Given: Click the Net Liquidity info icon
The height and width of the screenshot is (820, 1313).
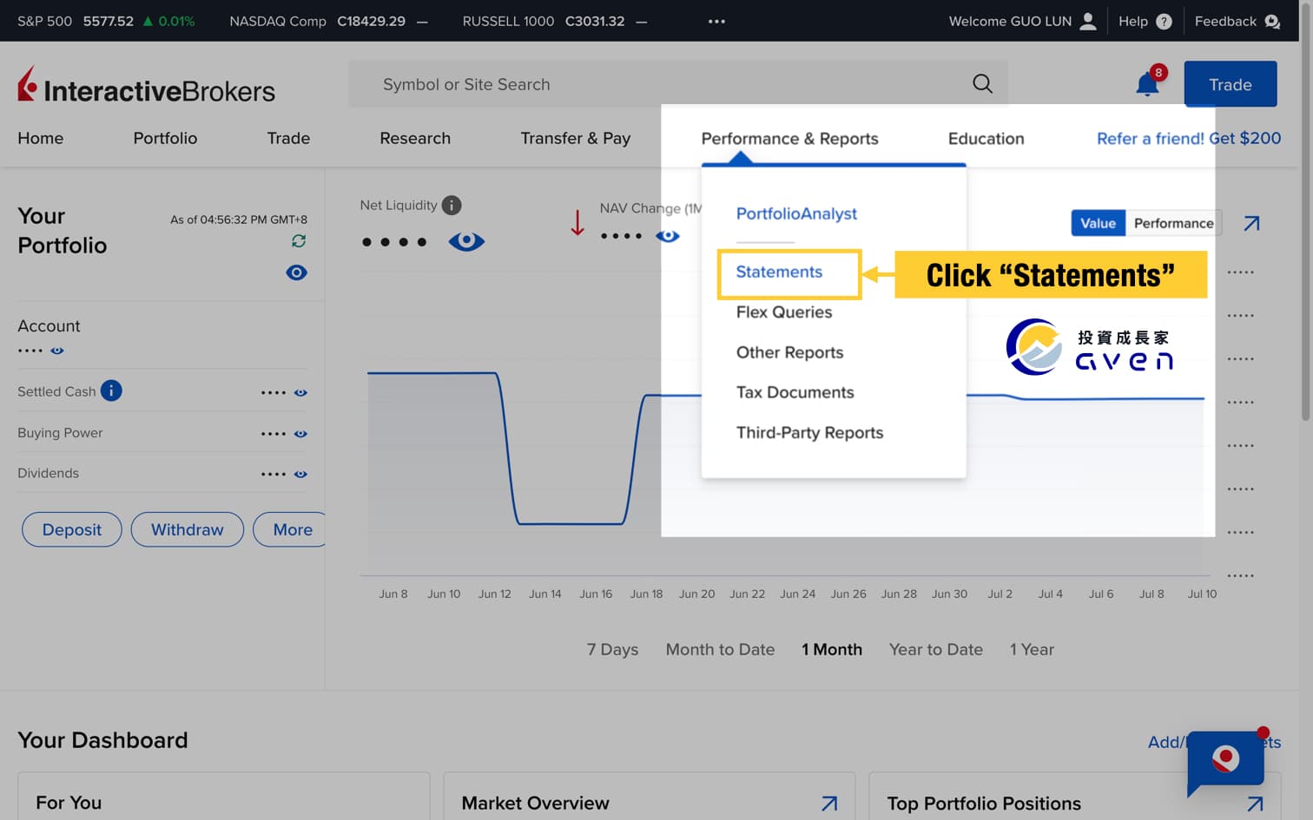Looking at the screenshot, I should point(452,205).
